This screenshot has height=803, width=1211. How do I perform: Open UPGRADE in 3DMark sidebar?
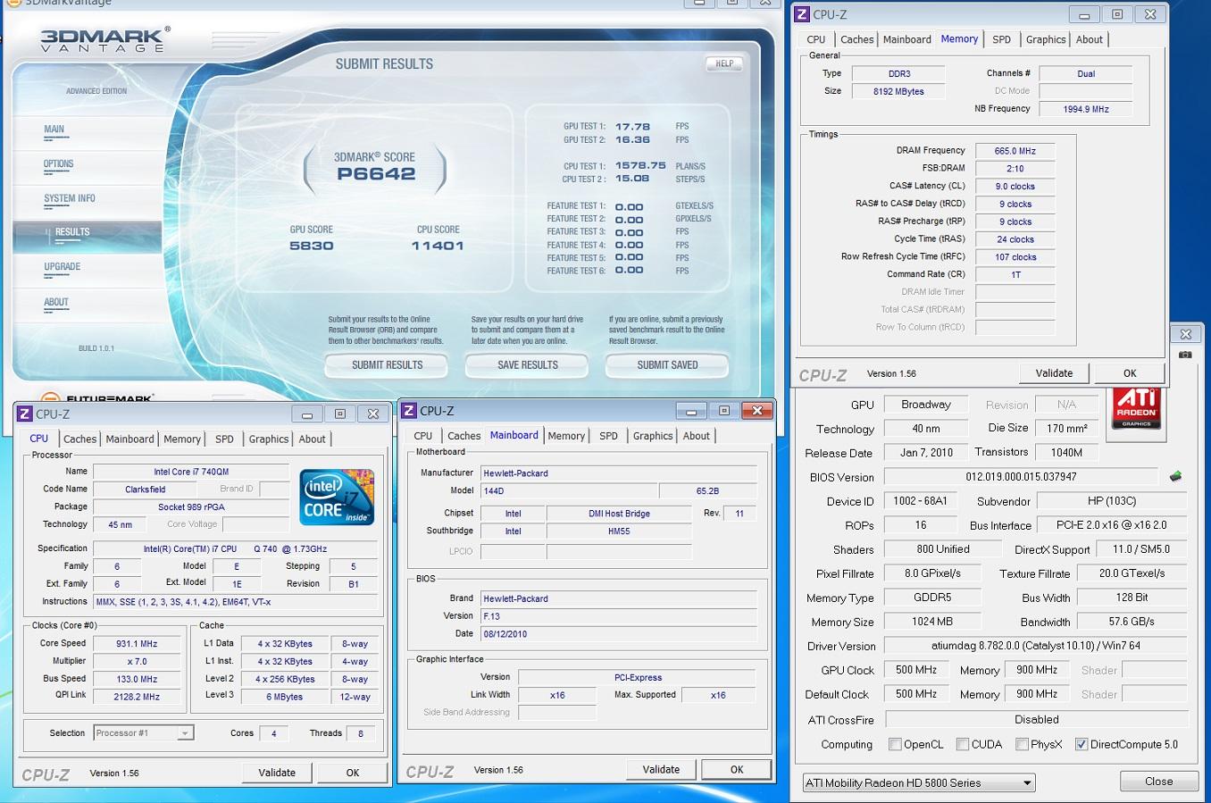coord(63,267)
